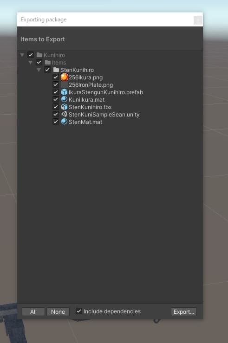Select the IkuraStengunKunihiro.prefab label
228x343 pixels.
106,92
